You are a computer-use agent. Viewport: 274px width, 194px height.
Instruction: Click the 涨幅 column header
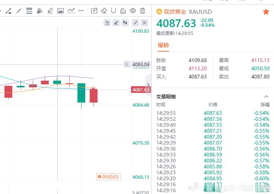(x=265, y=105)
